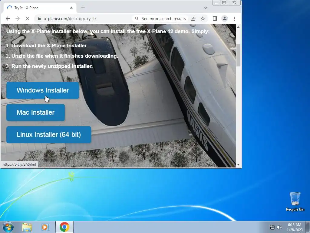Open the tab search dropdown
310x233 pixels.
click(x=206, y=8)
